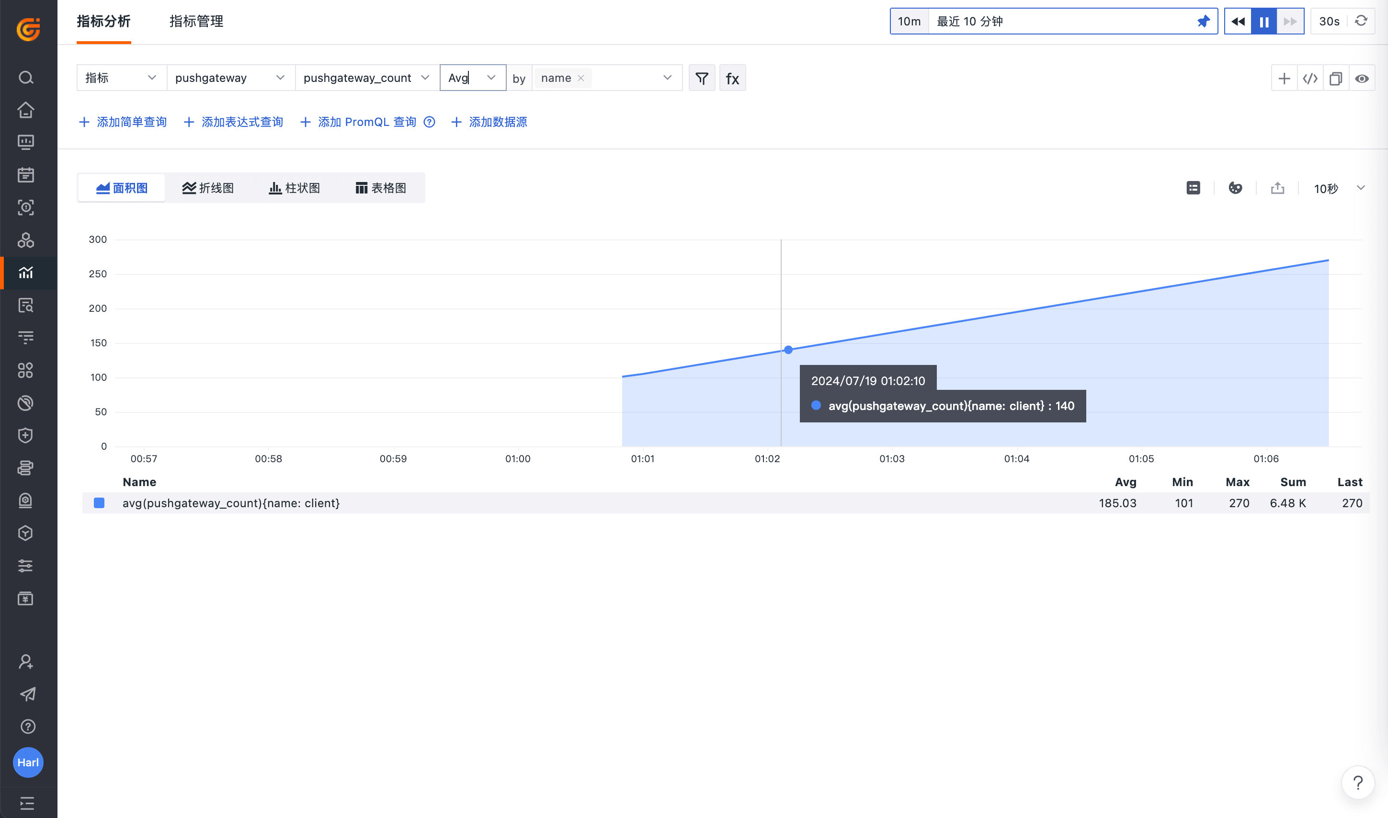The width and height of the screenshot is (1388, 818).
Task: Open the color palette settings icon
Action: pos(1235,188)
